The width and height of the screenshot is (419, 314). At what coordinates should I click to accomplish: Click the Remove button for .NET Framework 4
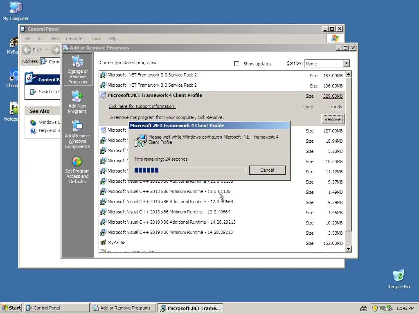click(332, 119)
